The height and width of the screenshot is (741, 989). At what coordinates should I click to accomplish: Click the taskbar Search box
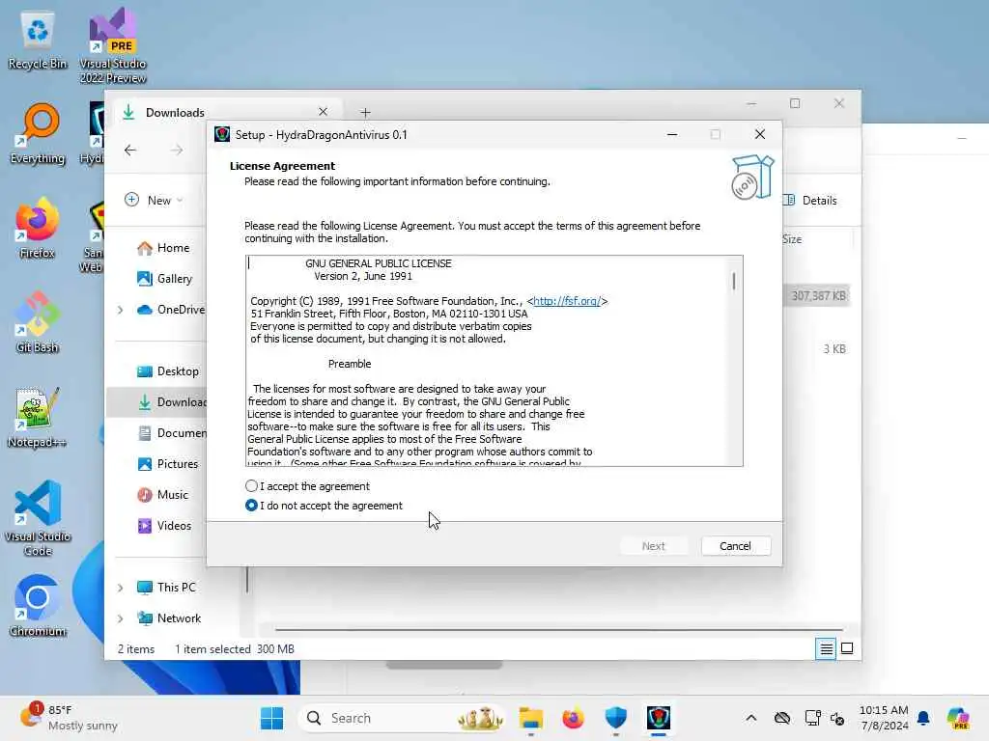click(x=402, y=718)
